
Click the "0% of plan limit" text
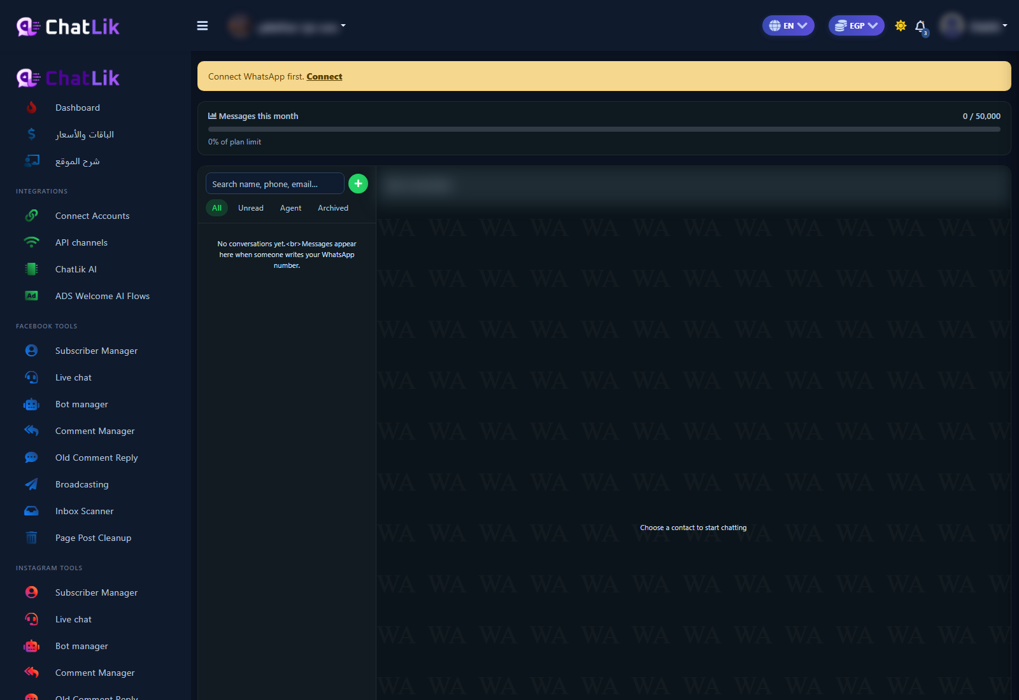pos(234,142)
